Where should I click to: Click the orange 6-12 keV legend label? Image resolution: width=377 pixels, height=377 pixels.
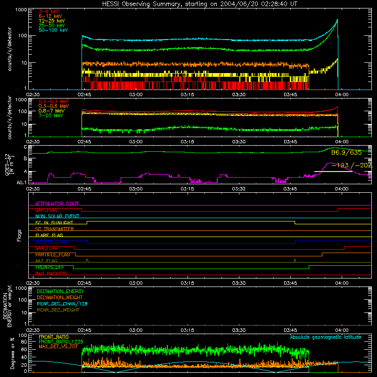click(x=50, y=16)
